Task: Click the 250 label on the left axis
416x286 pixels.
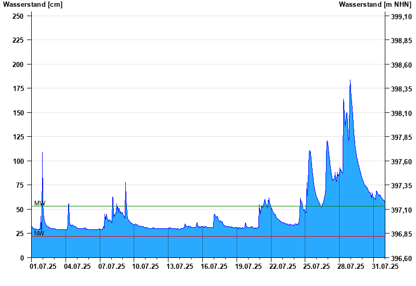Action: tap(18, 16)
